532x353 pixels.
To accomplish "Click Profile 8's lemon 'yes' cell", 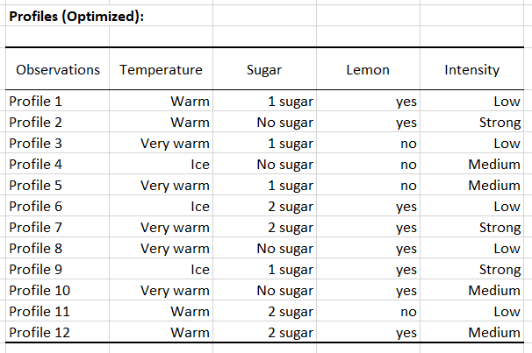I will click(406, 249).
